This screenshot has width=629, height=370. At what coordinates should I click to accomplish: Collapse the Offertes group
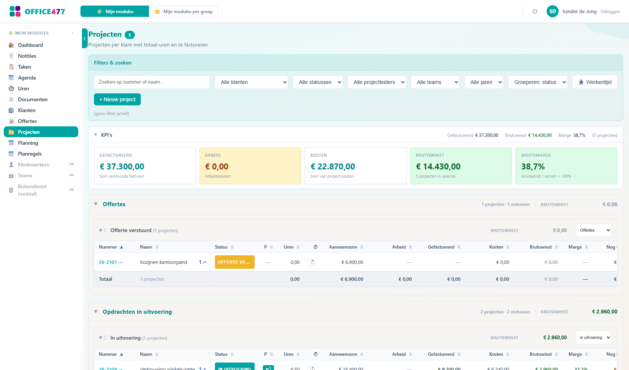(96, 204)
